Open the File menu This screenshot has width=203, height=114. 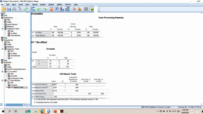(2, 4)
